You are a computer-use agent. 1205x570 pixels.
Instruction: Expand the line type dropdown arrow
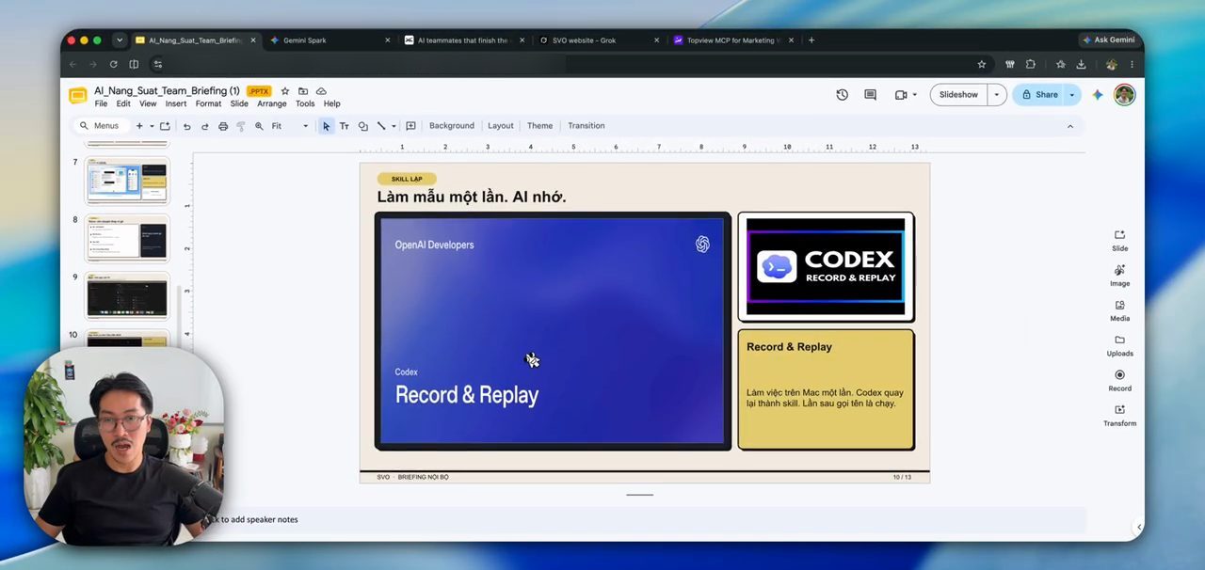pos(394,126)
